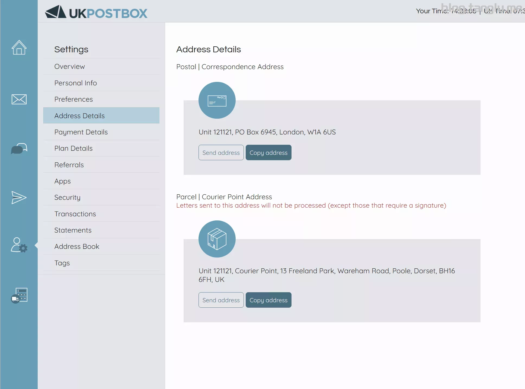Copy the PO Box London address

pyautogui.click(x=268, y=153)
